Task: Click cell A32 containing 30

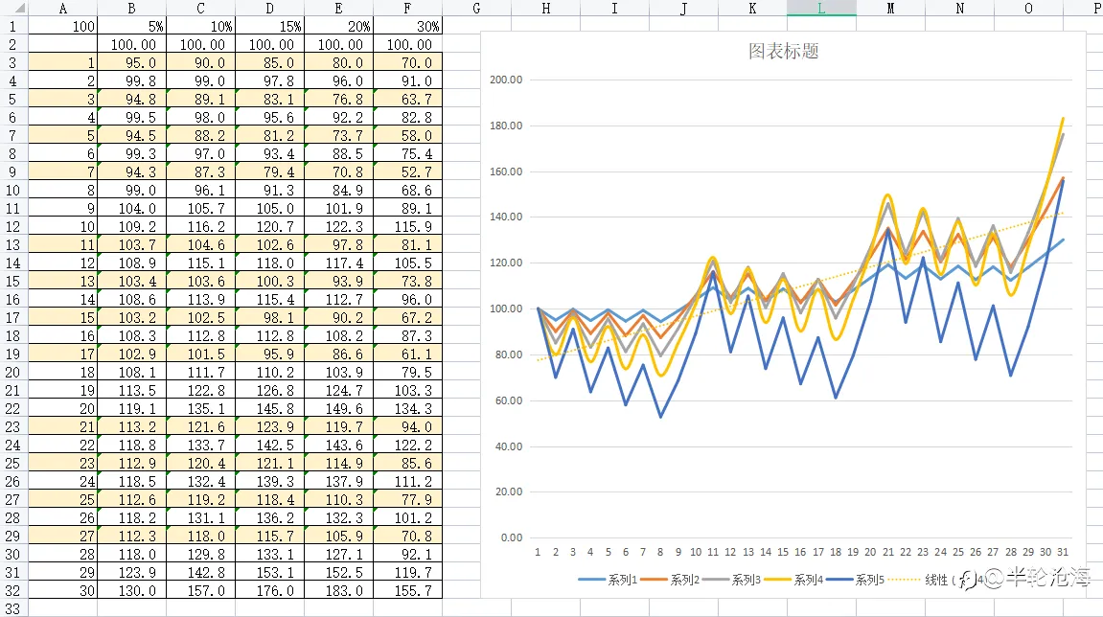Action: point(62,591)
